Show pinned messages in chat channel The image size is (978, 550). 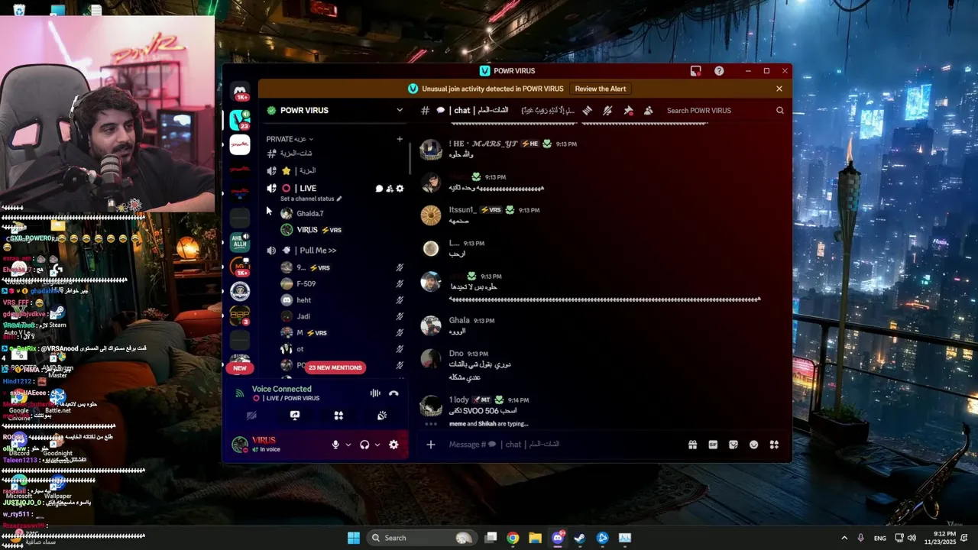(628, 111)
